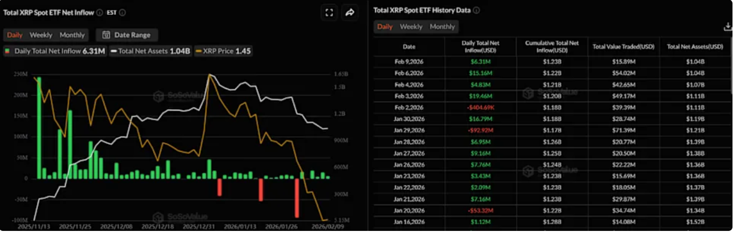Viewport: 733px width, 232px height.
Task: Select the Jan 28,2026 row date
Action: tap(409, 142)
